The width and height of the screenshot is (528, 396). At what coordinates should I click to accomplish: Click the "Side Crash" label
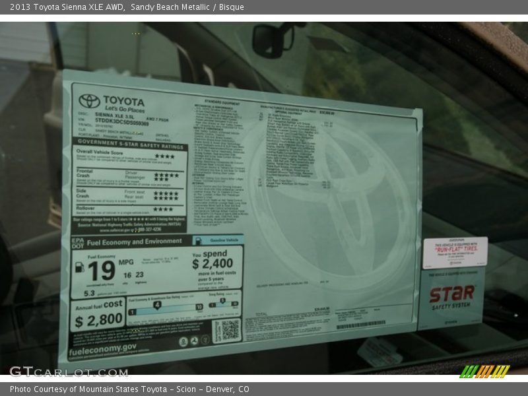tap(82, 193)
